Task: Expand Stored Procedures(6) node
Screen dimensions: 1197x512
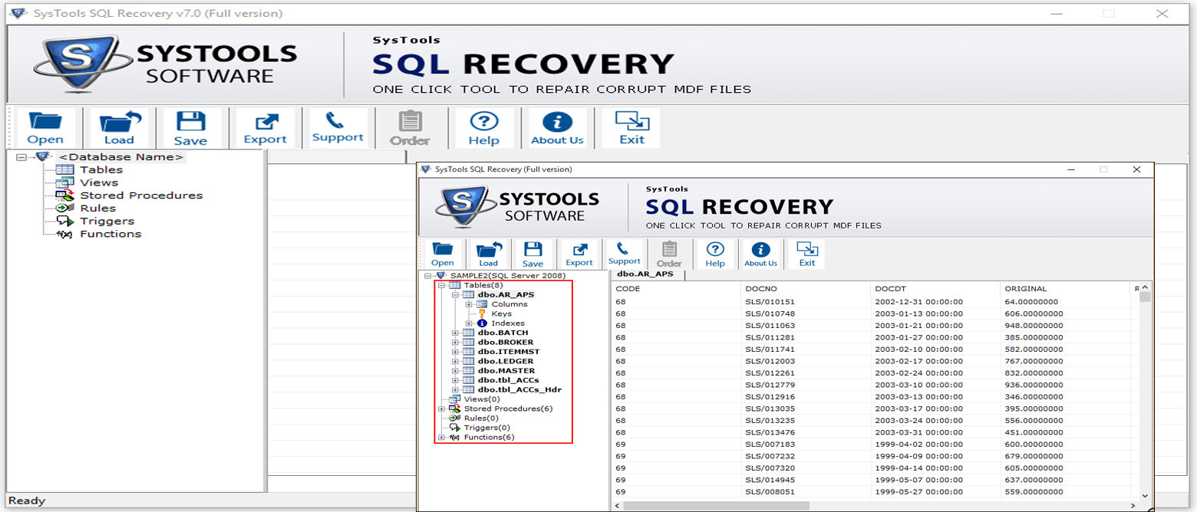Action: pos(442,409)
